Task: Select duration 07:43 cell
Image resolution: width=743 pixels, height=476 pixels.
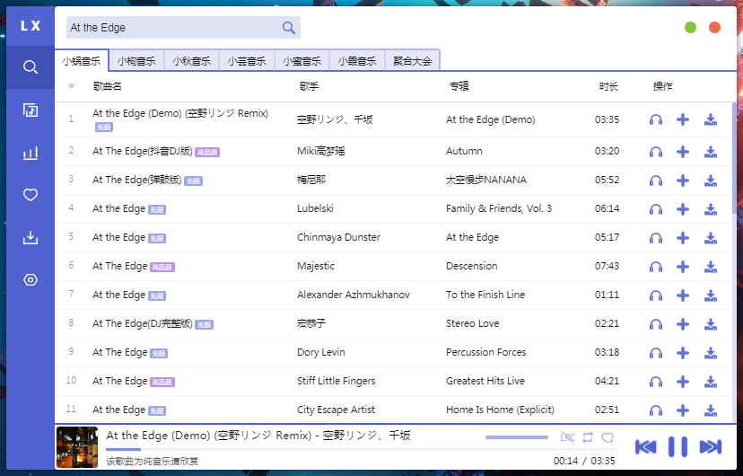Action: coord(607,266)
